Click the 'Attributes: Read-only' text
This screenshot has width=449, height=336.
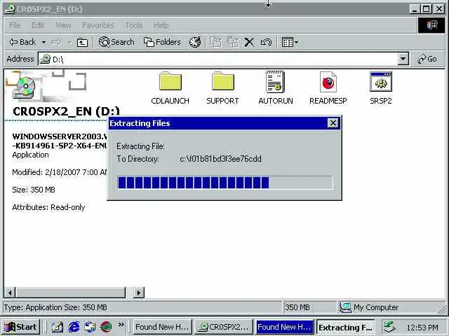48,207
